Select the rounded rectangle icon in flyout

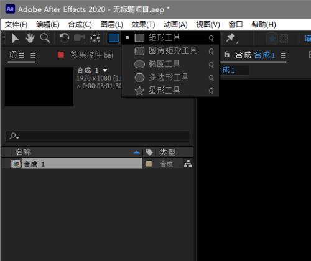[139, 51]
